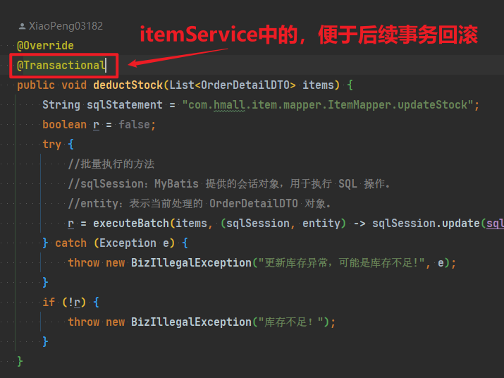Click the catch keyword
The width and height of the screenshot is (504, 378).
pyautogui.click(x=70, y=243)
